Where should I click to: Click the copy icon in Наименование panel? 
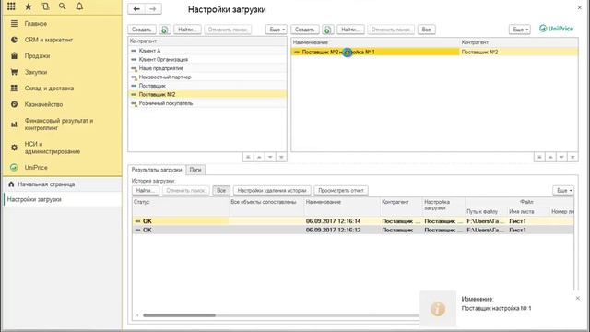click(328, 30)
